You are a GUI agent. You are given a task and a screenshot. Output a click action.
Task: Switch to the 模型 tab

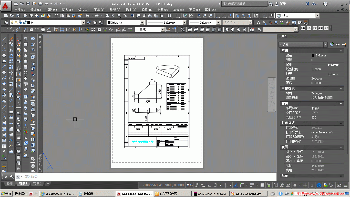[10, 183]
